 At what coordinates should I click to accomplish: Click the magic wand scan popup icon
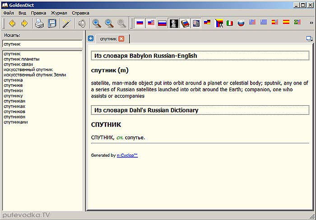67,23
